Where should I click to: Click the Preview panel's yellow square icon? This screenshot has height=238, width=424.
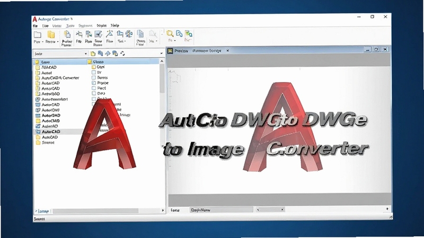click(170, 51)
